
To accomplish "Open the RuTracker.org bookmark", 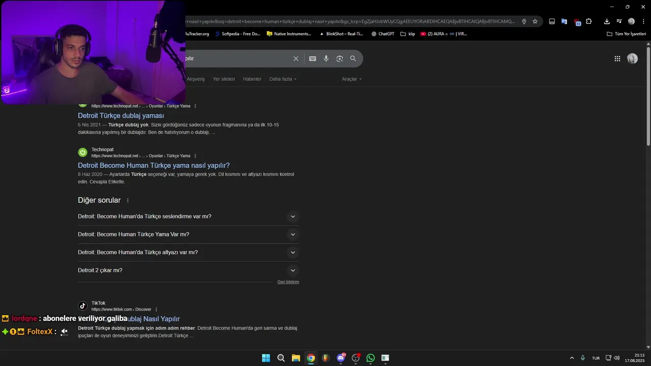I will coord(197,34).
